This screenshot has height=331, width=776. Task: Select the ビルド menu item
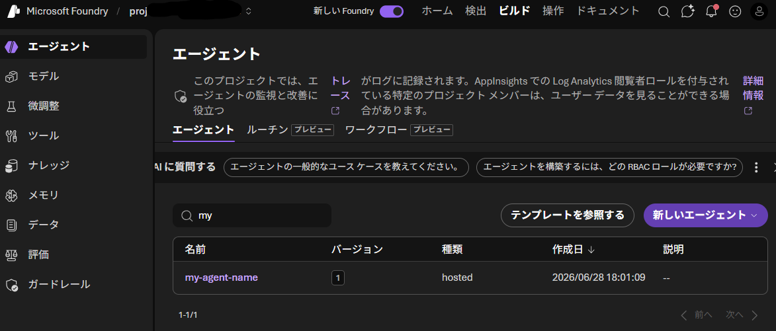coord(514,11)
